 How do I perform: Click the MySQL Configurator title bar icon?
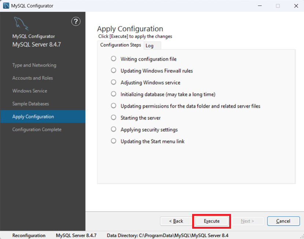click(6, 6)
